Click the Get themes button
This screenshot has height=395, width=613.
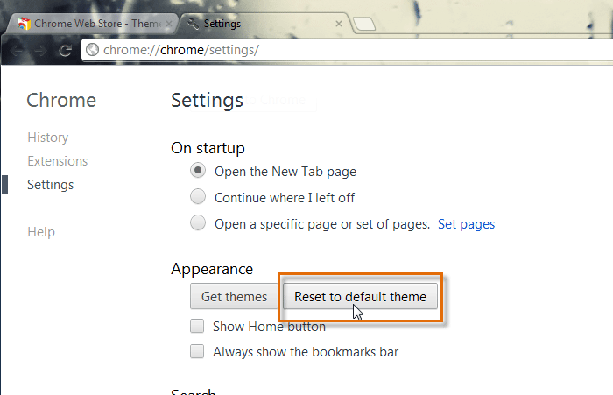(234, 296)
